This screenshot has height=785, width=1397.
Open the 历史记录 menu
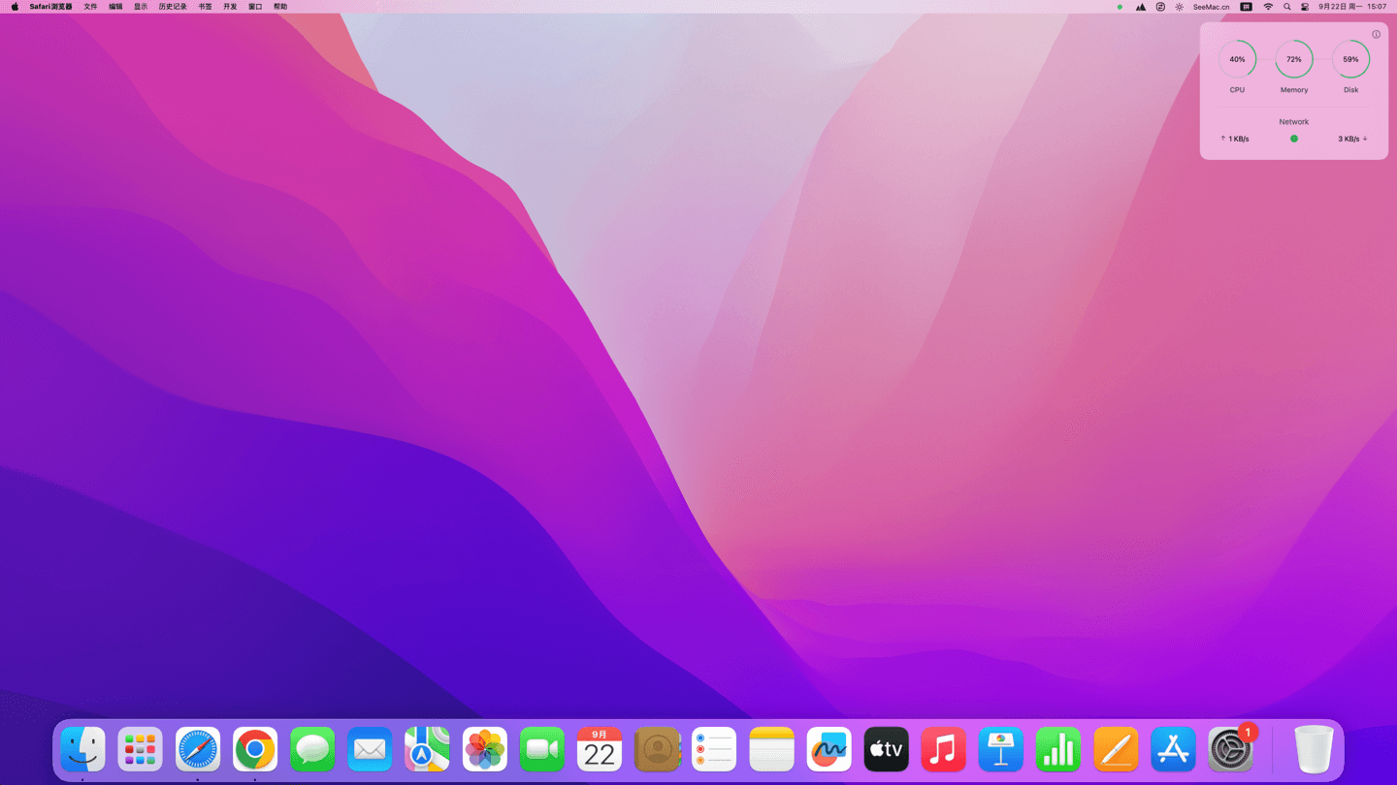click(x=173, y=7)
